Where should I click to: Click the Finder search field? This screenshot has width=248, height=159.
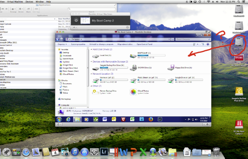tap(92, 9)
